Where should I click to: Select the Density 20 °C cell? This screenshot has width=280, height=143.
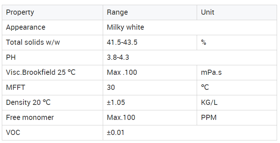click(52, 102)
